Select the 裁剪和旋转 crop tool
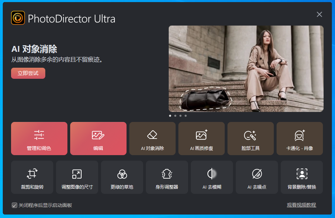335x218 pixels. coord(32,177)
